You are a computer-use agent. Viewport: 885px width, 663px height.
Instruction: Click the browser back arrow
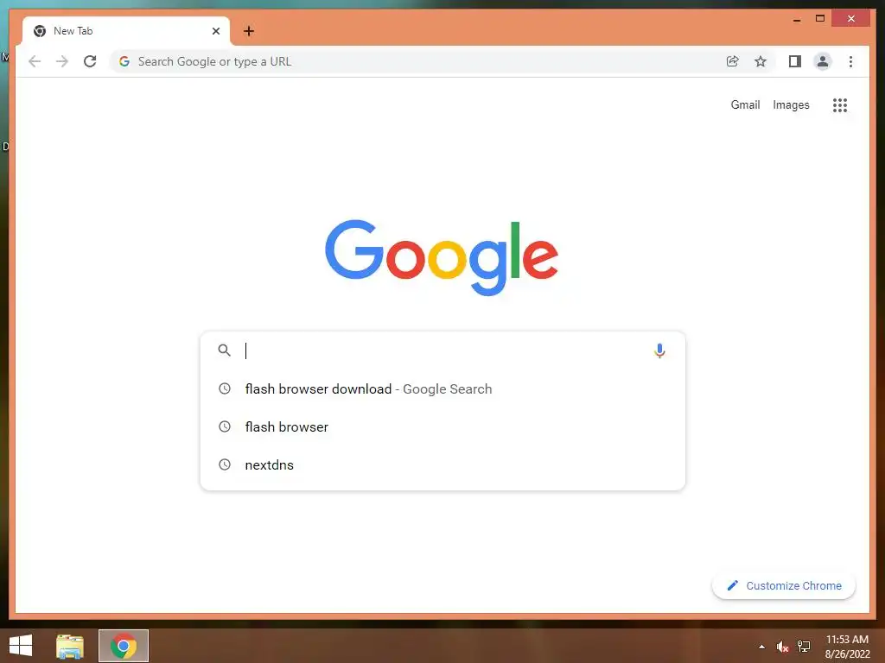pyautogui.click(x=35, y=61)
